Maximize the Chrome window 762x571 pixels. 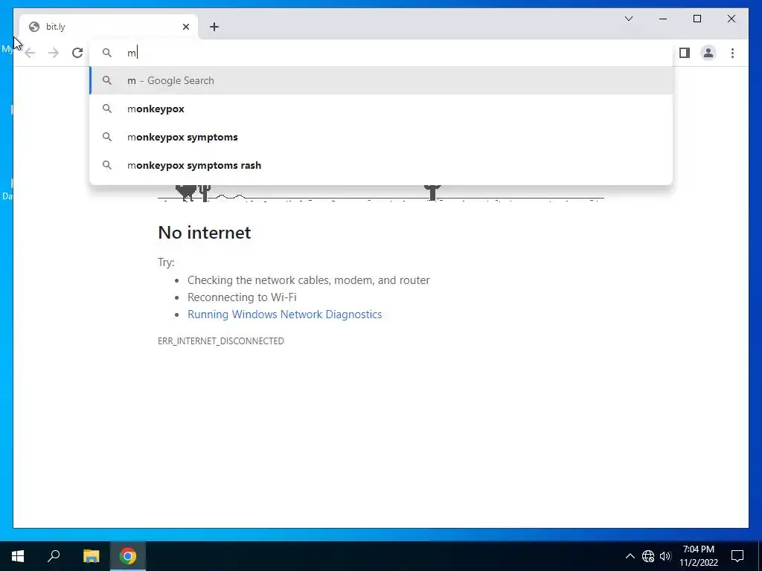[x=697, y=19]
